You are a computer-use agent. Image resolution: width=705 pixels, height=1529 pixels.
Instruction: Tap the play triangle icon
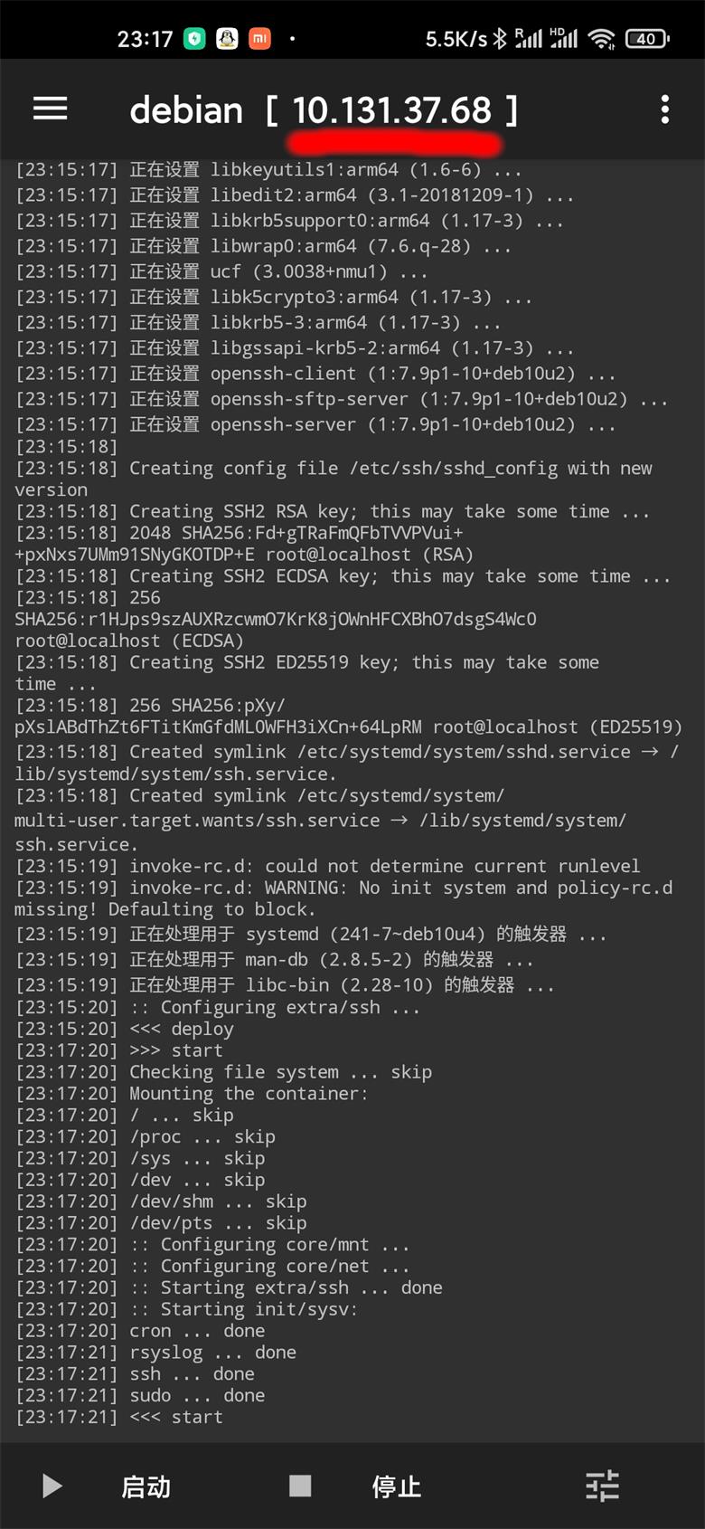(52, 1486)
